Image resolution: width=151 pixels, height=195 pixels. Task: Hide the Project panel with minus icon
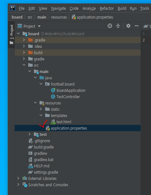[137, 26]
